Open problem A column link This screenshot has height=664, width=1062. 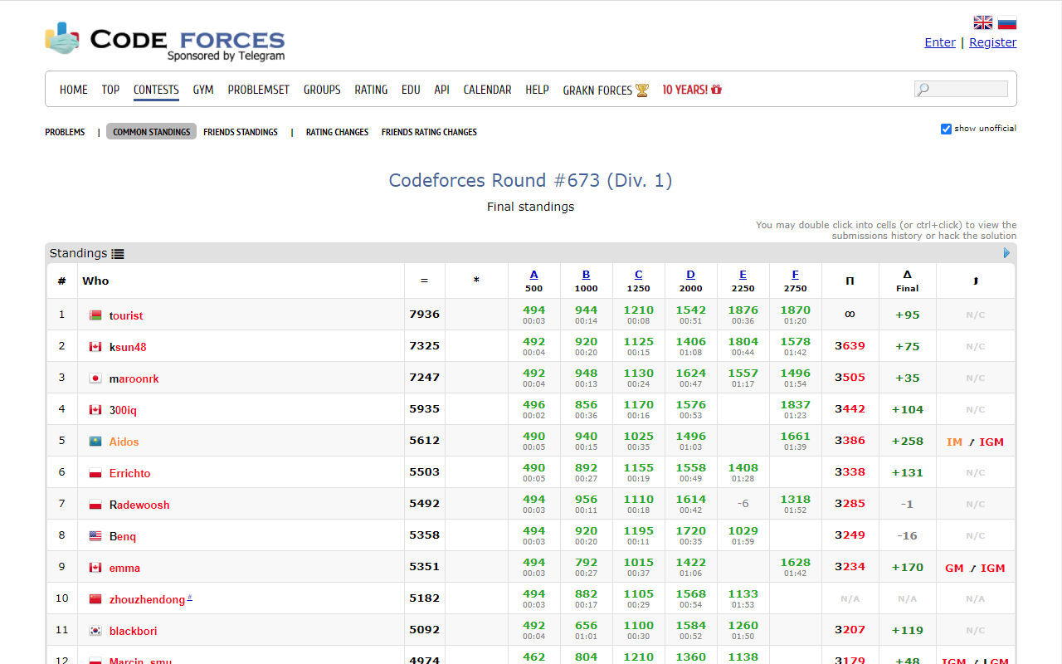[534, 275]
